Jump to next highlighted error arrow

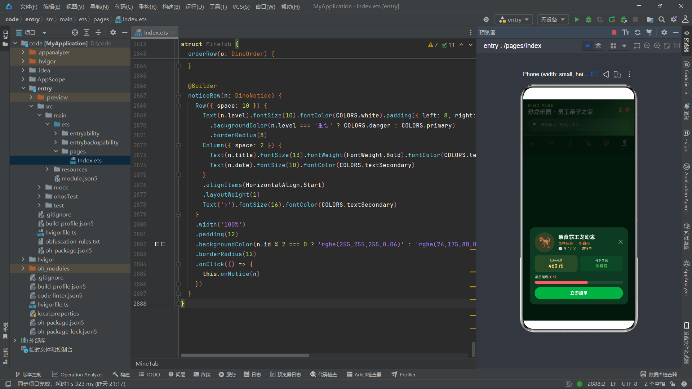click(x=471, y=45)
